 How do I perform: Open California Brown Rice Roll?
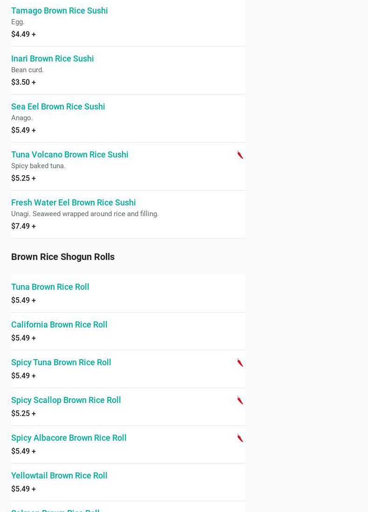point(59,324)
